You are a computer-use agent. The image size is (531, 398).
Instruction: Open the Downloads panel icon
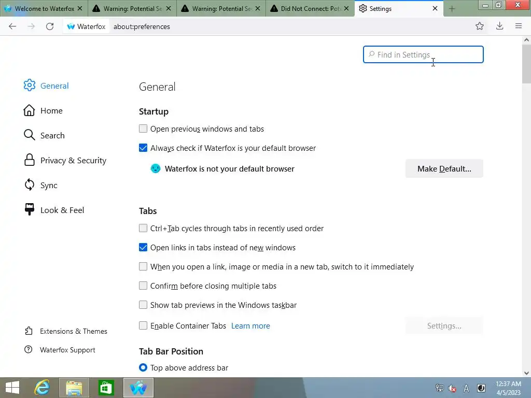click(x=499, y=26)
